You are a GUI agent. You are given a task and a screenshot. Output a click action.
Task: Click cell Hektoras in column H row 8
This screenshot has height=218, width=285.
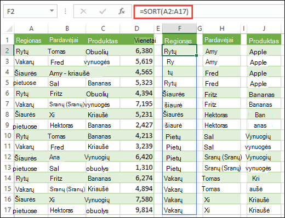coord(222,114)
